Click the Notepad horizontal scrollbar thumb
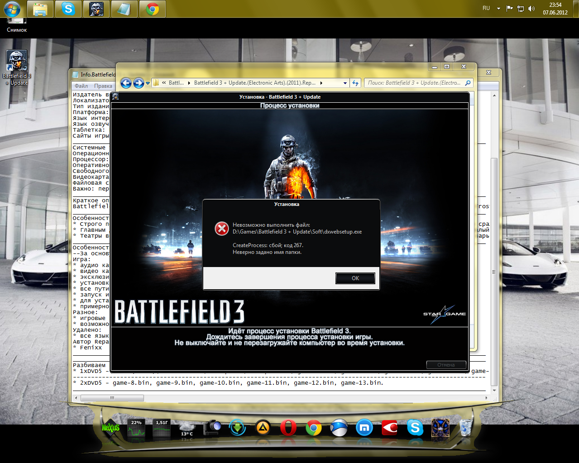Image resolution: width=579 pixels, height=463 pixels. pos(112,398)
